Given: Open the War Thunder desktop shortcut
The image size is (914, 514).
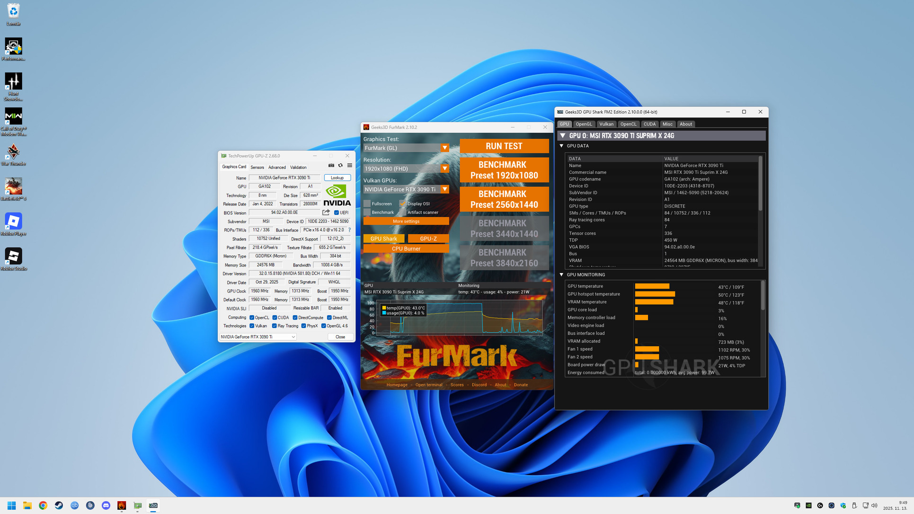Looking at the screenshot, I should pos(13,152).
